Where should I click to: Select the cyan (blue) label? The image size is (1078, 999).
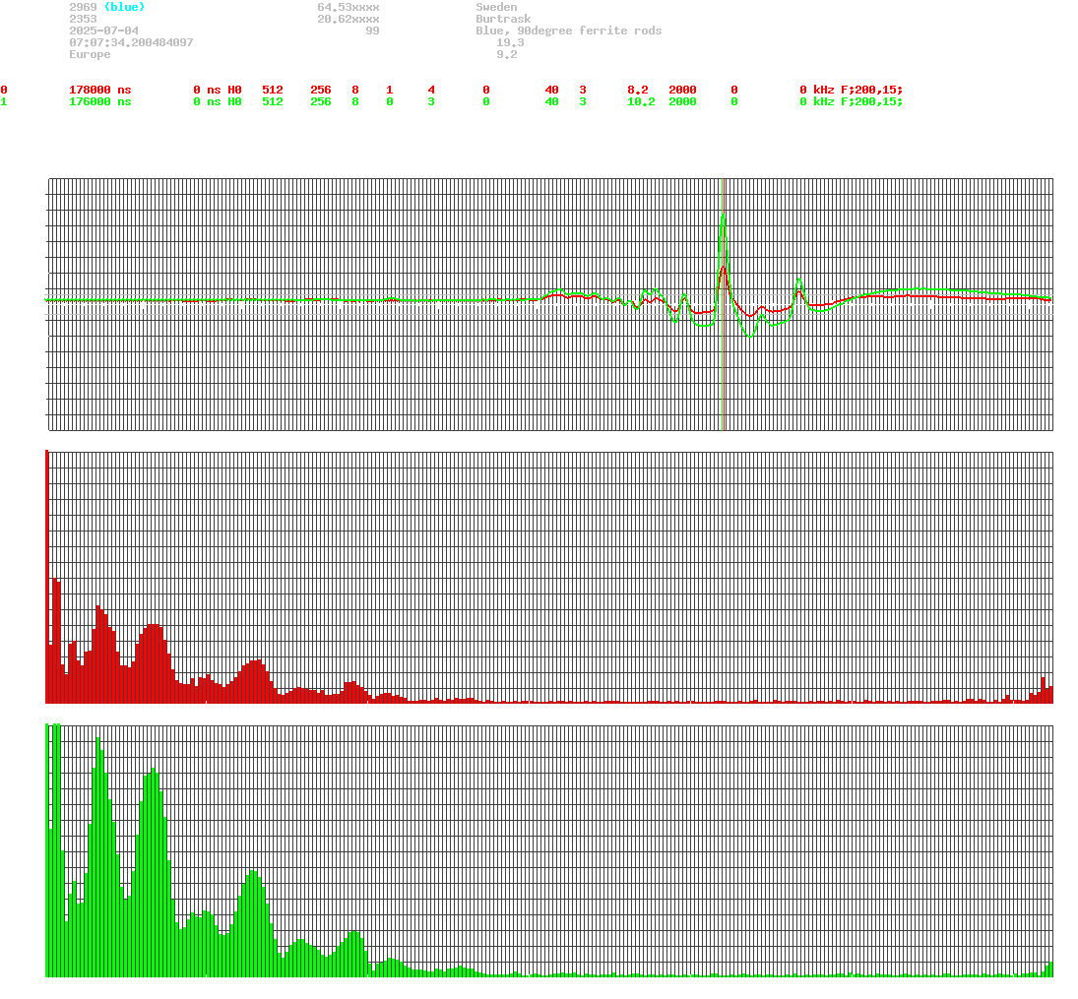click(124, 7)
